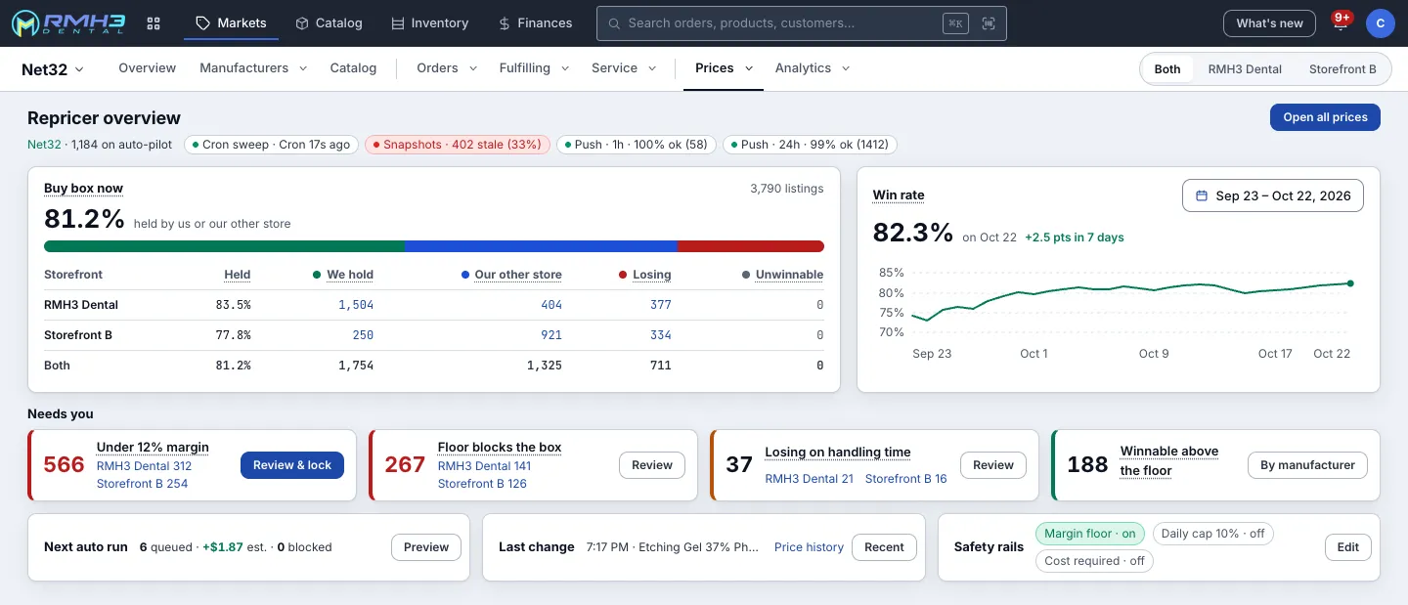Click Storefront B 16 handling time link
The height and width of the screenshot is (605, 1408).
pyautogui.click(x=906, y=479)
